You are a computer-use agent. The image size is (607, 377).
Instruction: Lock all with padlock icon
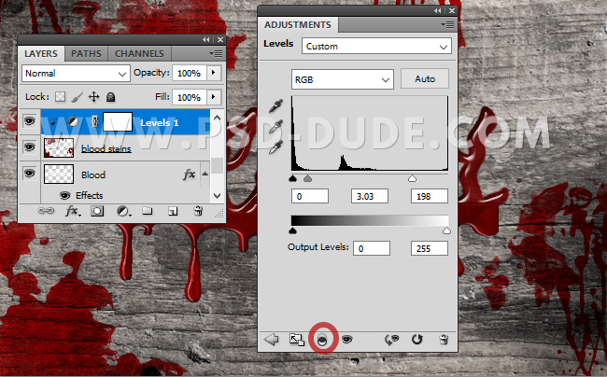pos(111,97)
